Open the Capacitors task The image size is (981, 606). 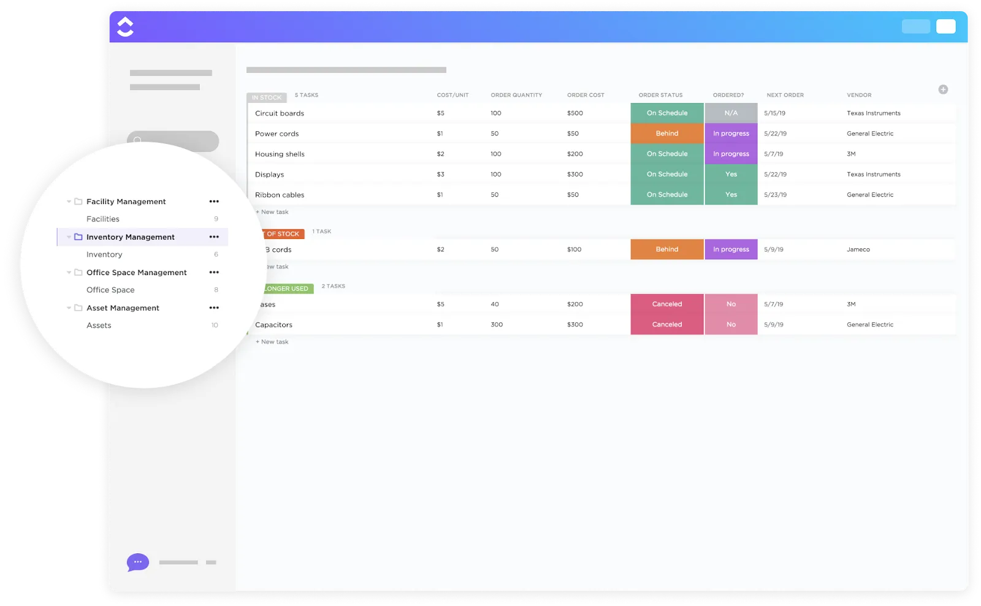pyautogui.click(x=273, y=325)
